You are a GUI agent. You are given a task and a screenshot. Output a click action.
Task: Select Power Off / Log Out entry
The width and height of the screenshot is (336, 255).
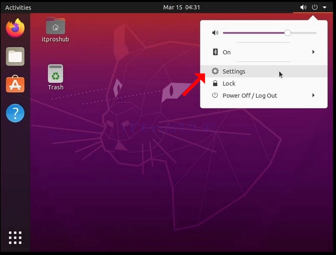264,95
